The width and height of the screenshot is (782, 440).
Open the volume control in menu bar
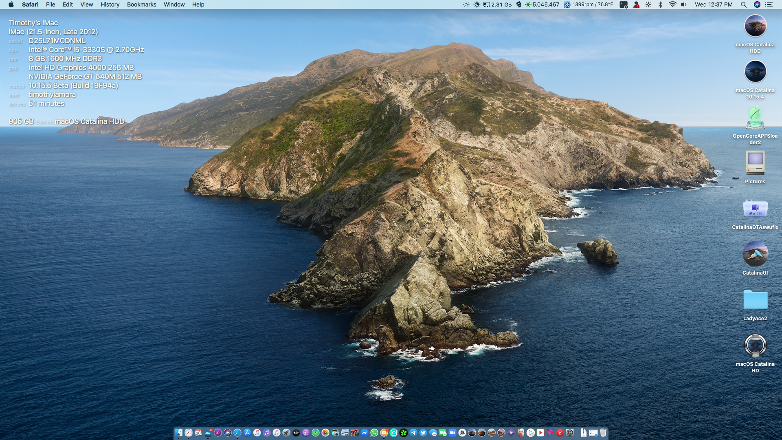pos(683,4)
